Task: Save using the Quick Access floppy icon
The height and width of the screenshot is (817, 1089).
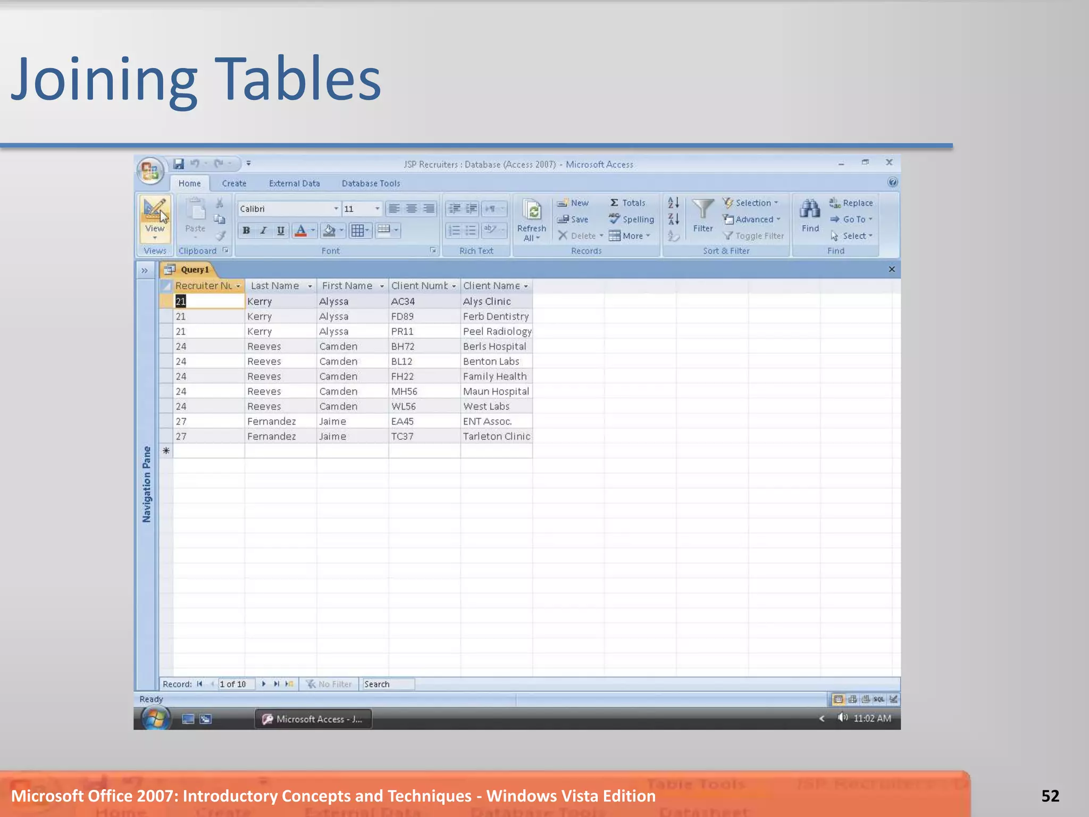Action: [179, 164]
